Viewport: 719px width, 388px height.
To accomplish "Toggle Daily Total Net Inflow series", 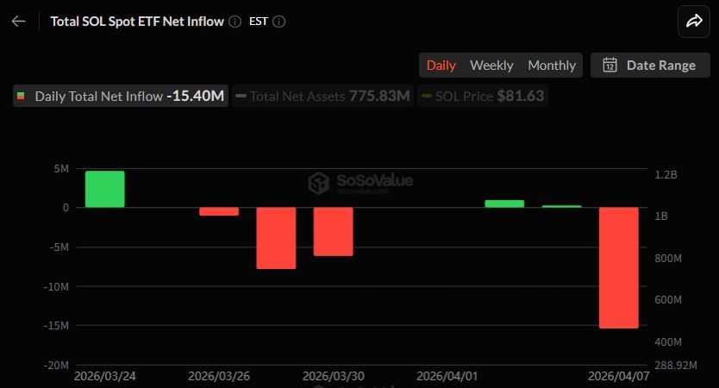I will tap(121, 96).
